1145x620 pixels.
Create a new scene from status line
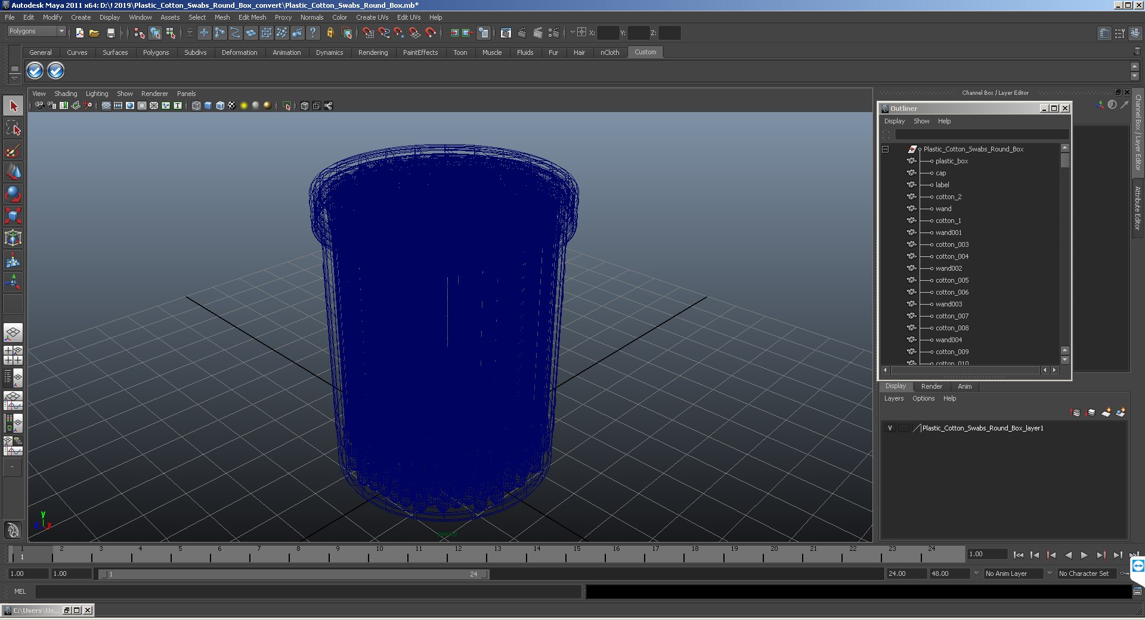pos(79,33)
